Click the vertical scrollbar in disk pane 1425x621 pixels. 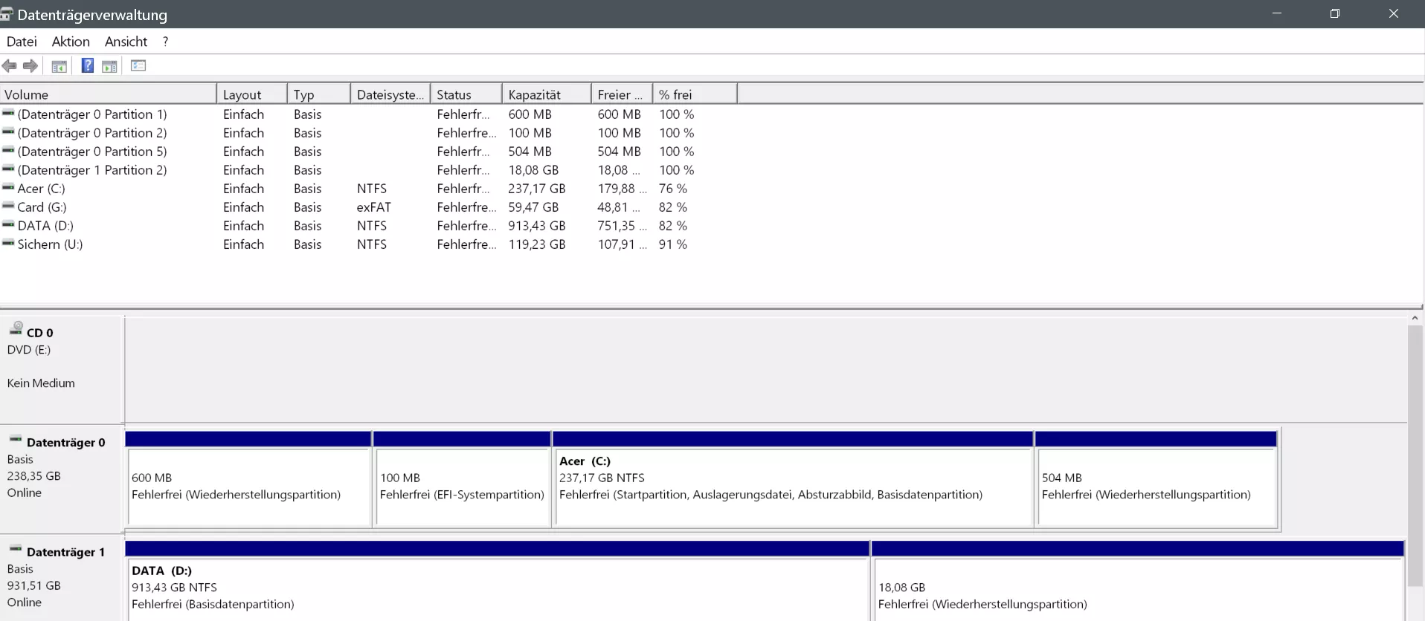click(1415, 453)
